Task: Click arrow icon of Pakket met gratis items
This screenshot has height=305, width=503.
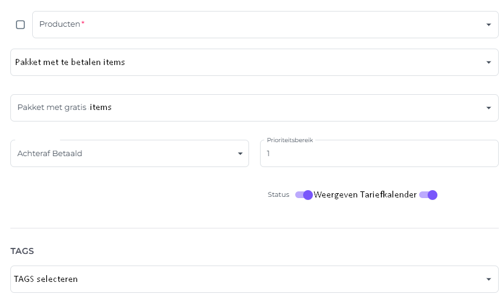Action: click(x=488, y=108)
